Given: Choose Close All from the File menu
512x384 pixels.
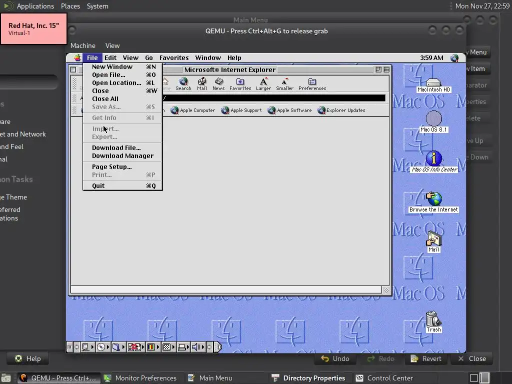Looking at the screenshot, I should (x=122, y=98).
